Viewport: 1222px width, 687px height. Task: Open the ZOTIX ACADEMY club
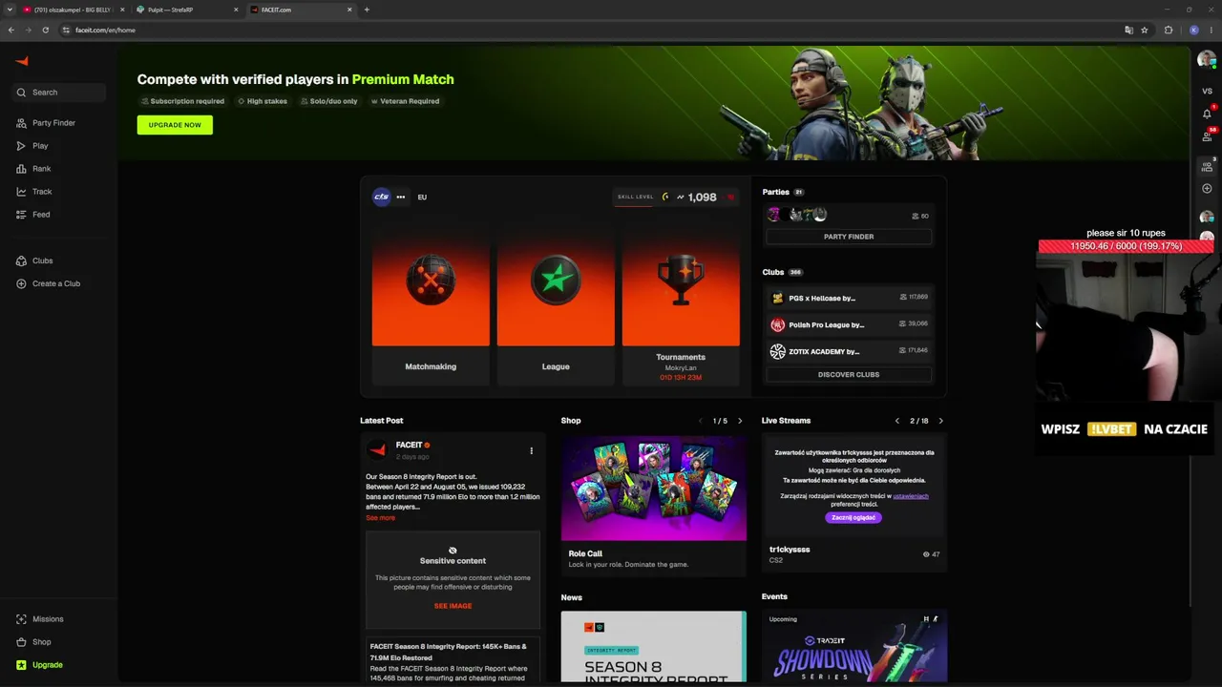(x=849, y=351)
